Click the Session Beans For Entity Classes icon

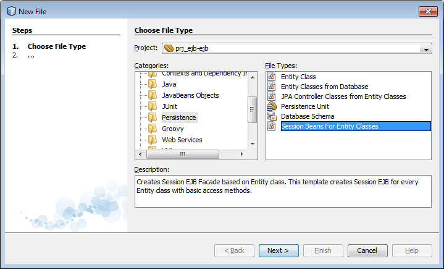(x=272, y=126)
